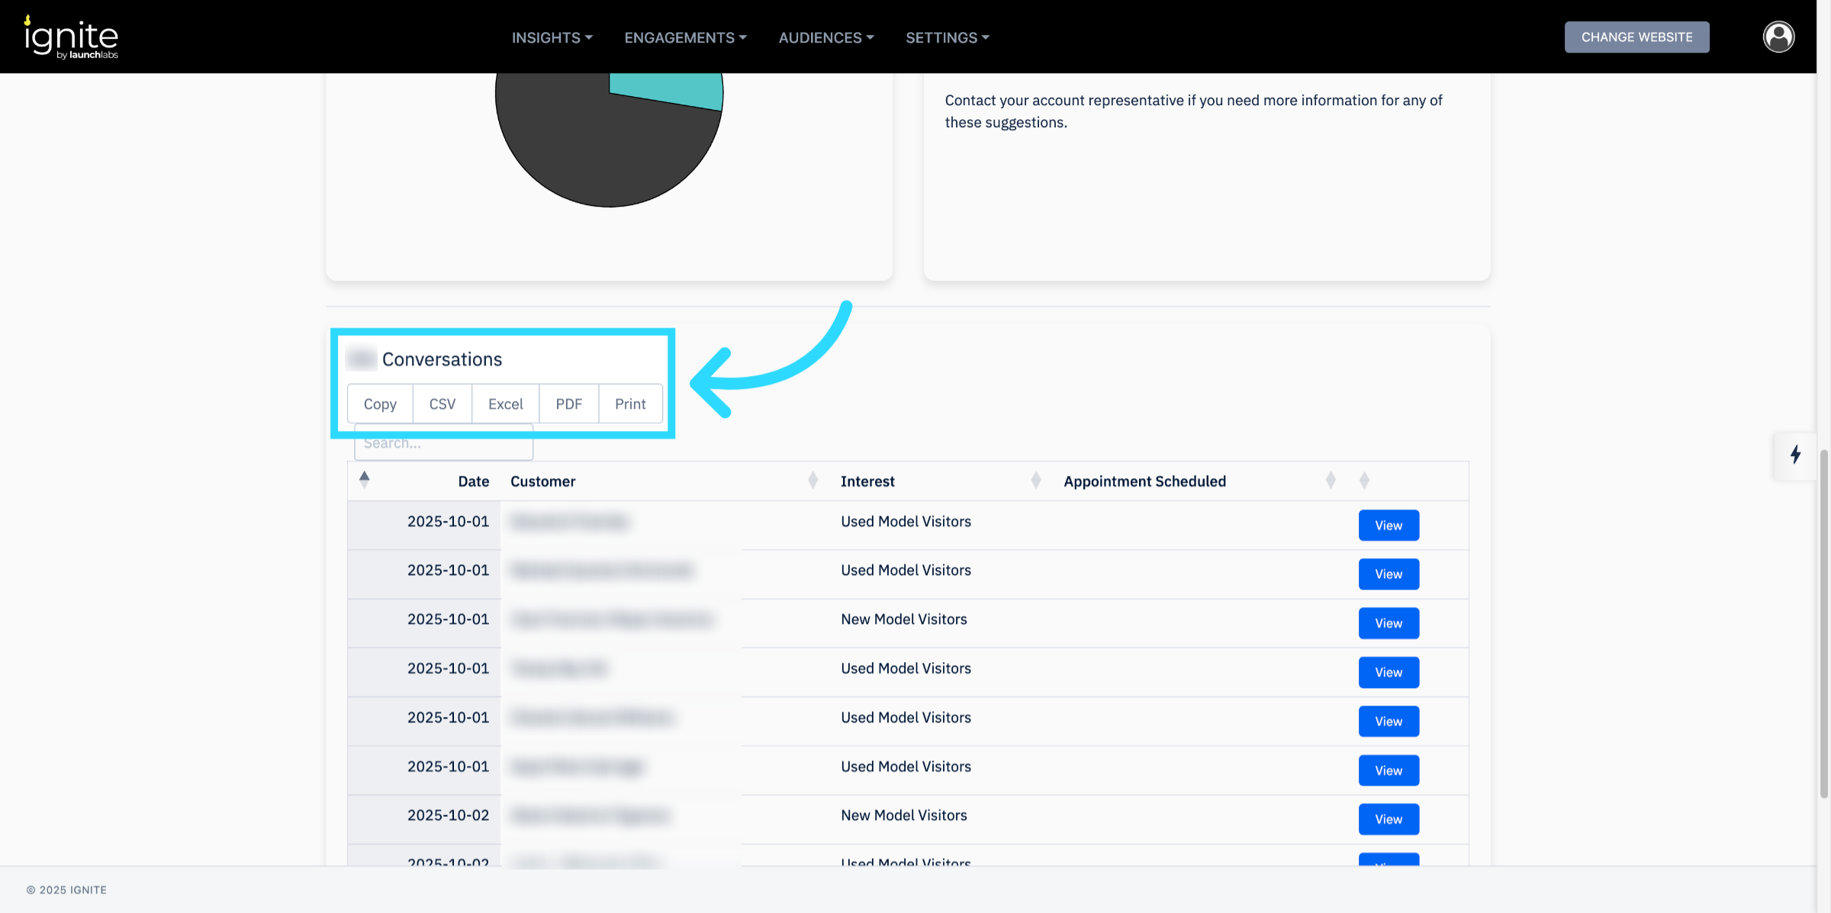Export conversations as CSV
The height and width of the screenshot is (913, 1831).
click(442, 403)
